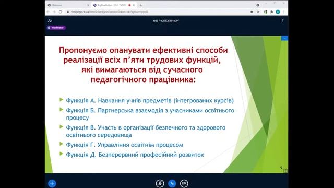Click the red slide title 'Пропонуємо опанувати'

(144, 65)
